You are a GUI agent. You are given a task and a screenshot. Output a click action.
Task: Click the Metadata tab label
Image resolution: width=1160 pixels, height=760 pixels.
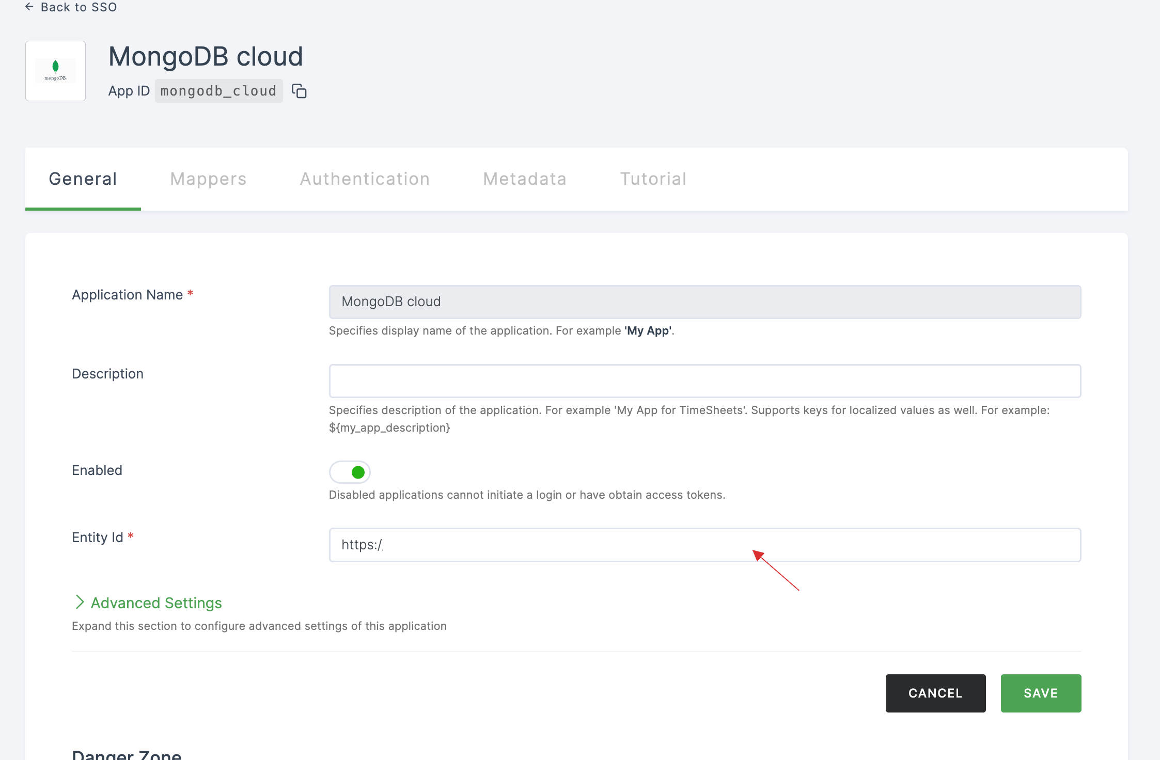(x=525, y=178)
